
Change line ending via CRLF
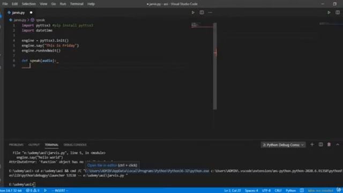(x=278, y=191)
